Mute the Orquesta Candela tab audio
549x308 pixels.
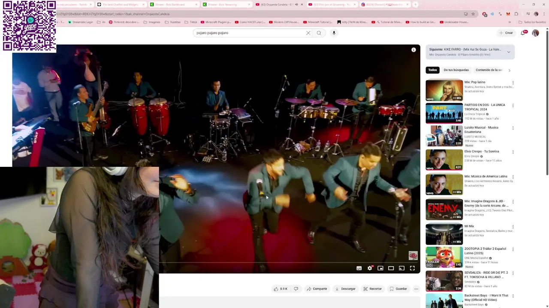296,5
